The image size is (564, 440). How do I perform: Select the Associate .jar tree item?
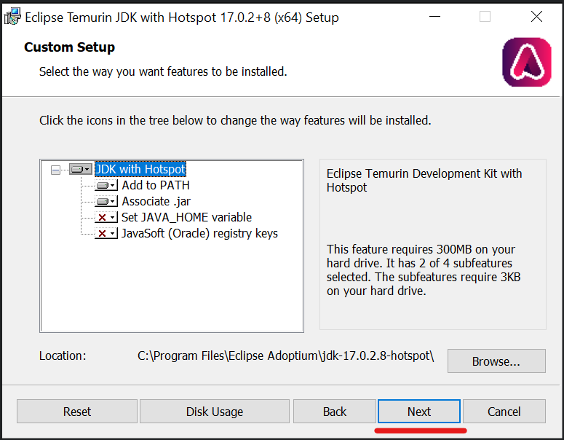(156, 201)
